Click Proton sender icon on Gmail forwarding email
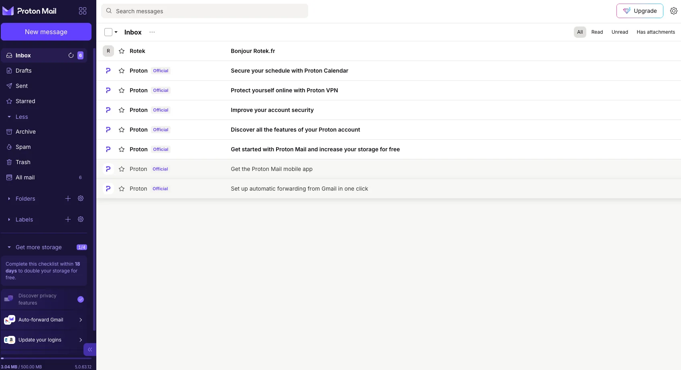This screenshot has height=370, width=681. click(x=108, y=189)
